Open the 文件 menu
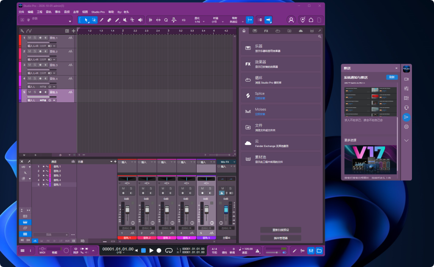This screenshot has height=267, width=434. coord(21,12)
